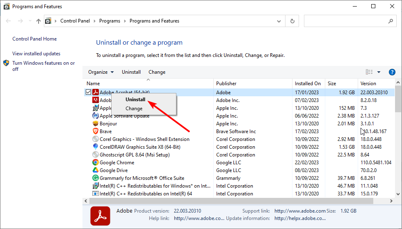The height and width of the screenshot is (229, 402).
Task: Go up one level with up arrow
Action: click(39, 21)
